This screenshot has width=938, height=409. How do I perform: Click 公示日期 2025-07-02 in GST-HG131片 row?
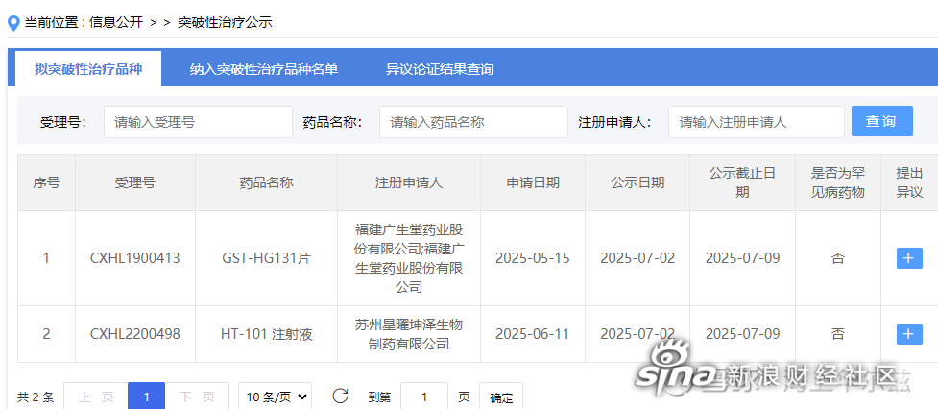click(x=637, y=258)
